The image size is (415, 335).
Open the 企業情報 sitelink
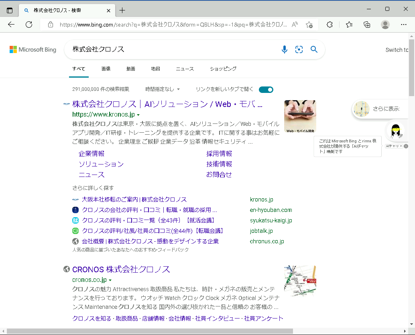click(x=92, y=154)
